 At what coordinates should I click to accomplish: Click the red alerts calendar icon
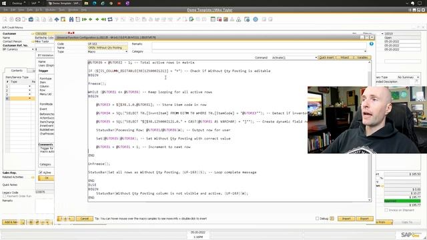click(x=220, y=19)
